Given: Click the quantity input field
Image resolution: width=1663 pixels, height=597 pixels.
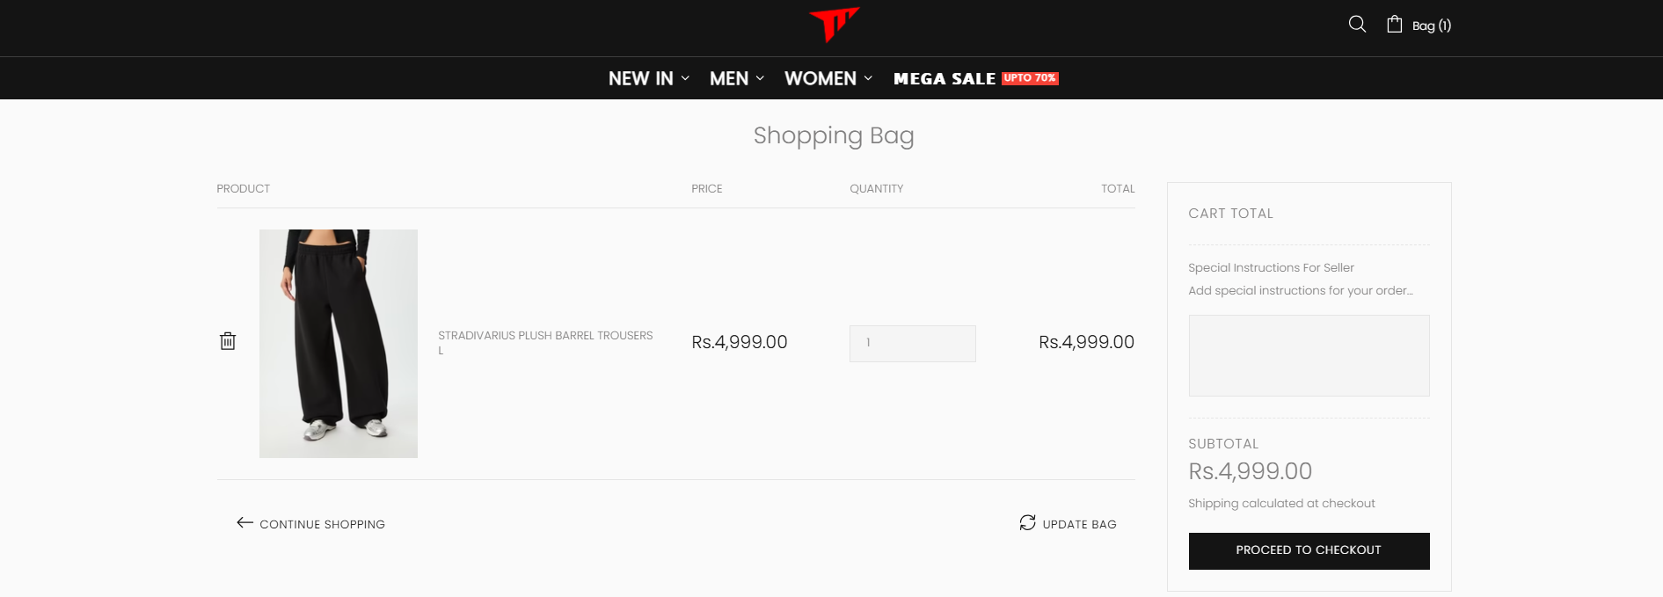Looking at the screenshot, I should (x=912, y=343).
